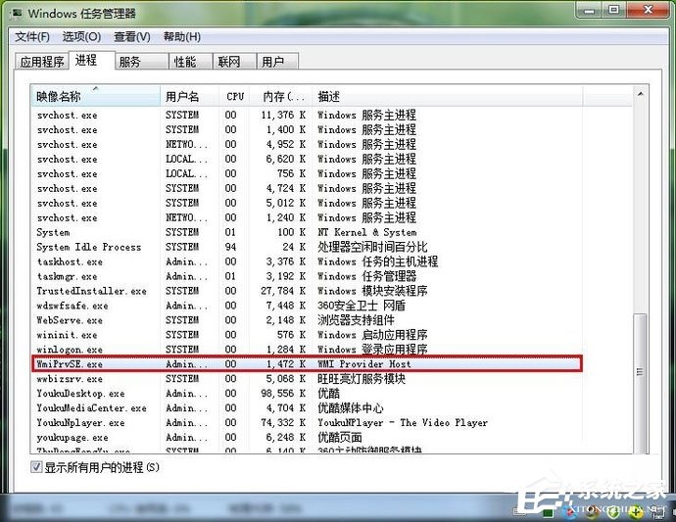Click the description 浏览器支持组件

(x=356, y=320)
